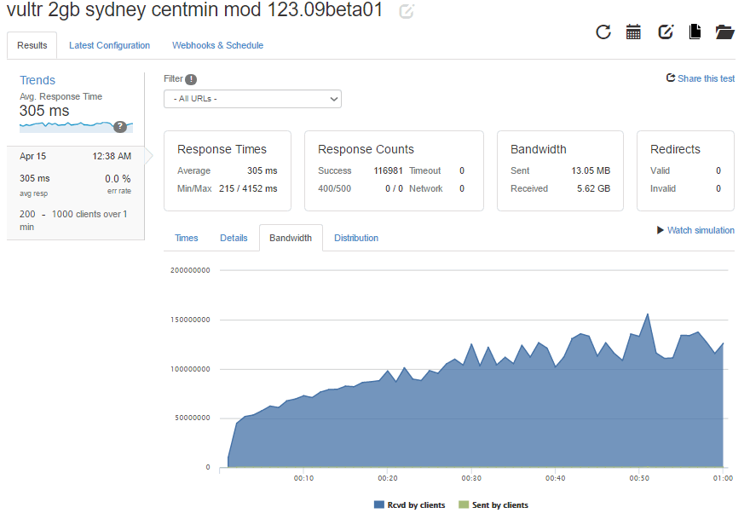
Task: Click the 0.0 % err rate value
Action: [118, 178]
